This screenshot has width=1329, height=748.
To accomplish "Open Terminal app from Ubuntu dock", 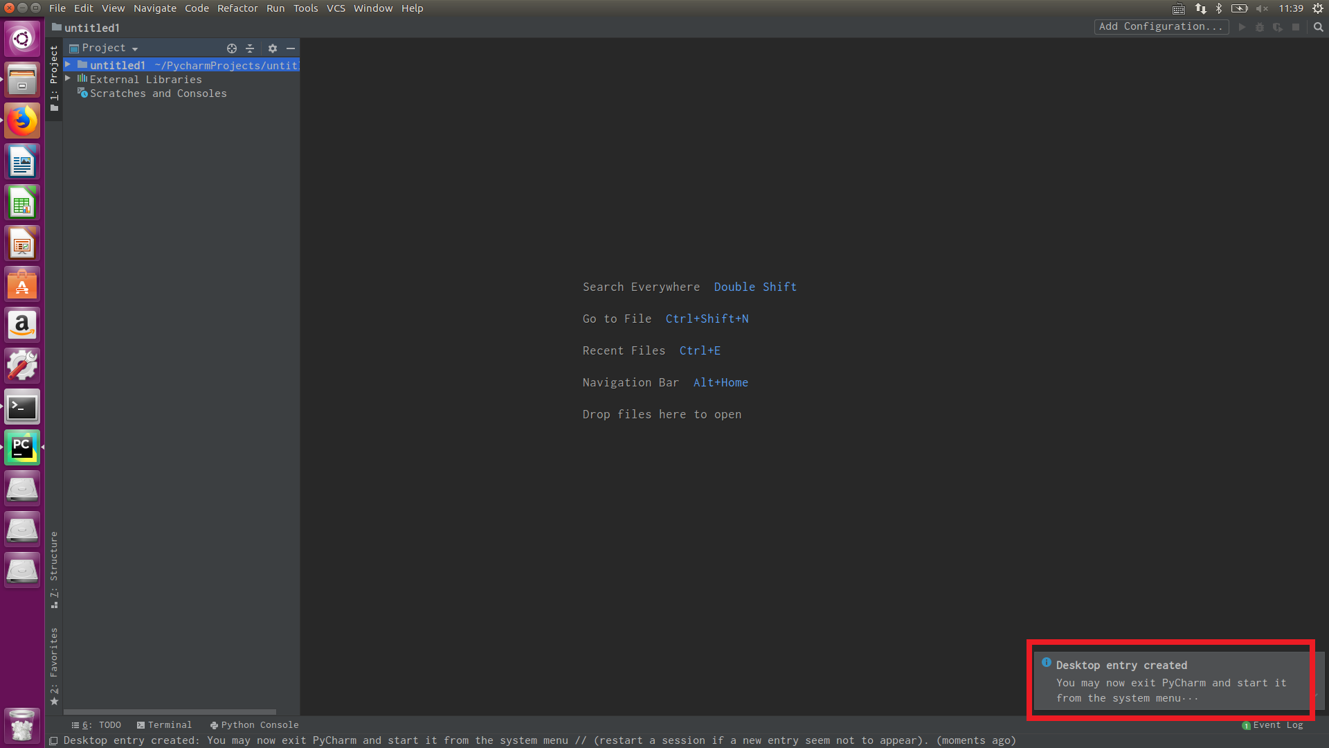I will pos(22,407).
